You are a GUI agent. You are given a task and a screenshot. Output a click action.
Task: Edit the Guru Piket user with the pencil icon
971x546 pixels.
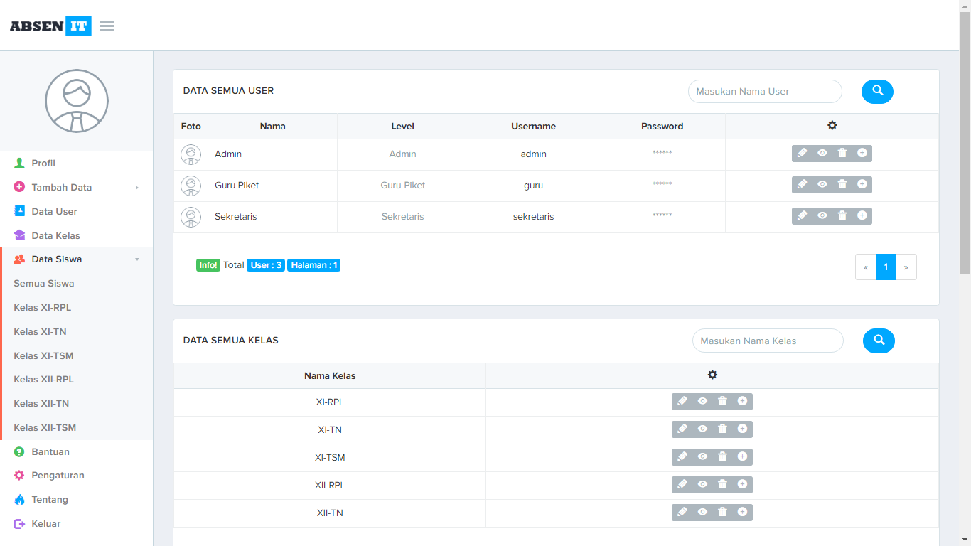(x=802, y=184)
